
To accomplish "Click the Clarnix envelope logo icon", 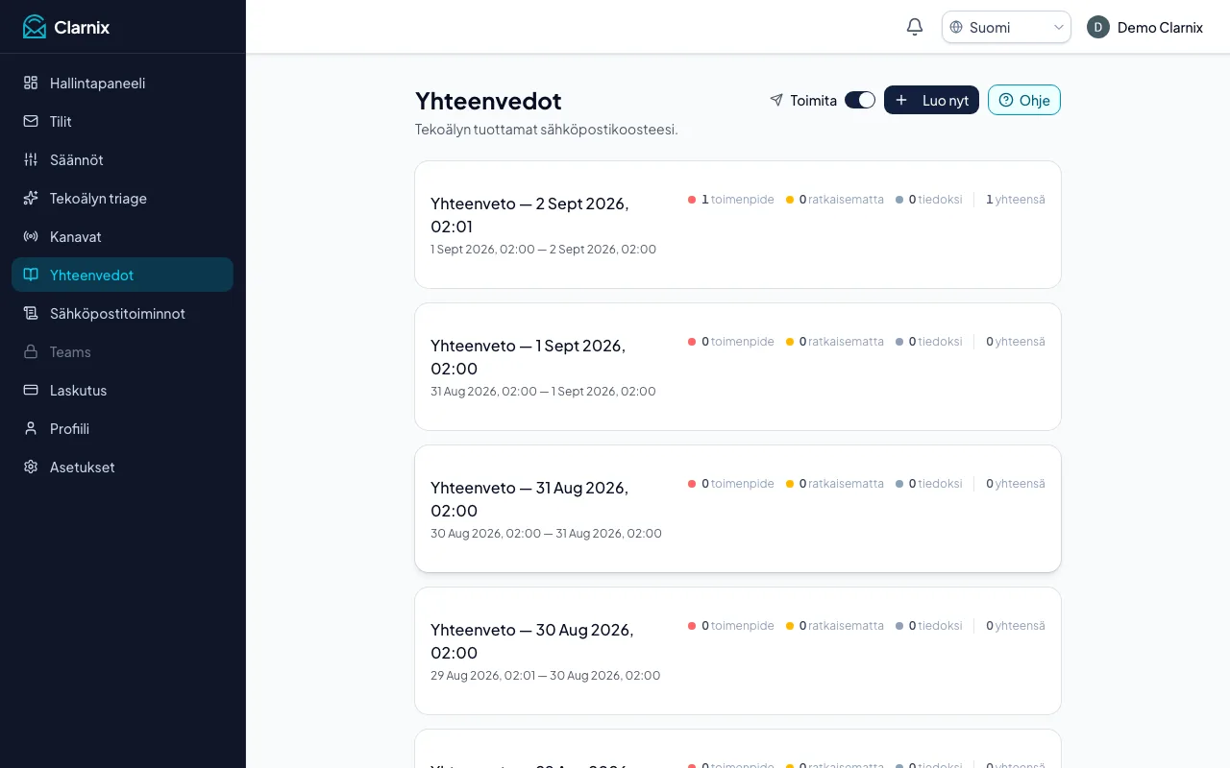I will [x=35, y=27].
